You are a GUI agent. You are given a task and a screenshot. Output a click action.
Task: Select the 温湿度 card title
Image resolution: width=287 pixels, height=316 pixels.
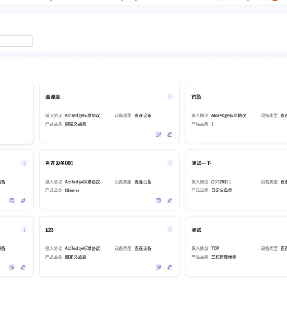[53, 97]
